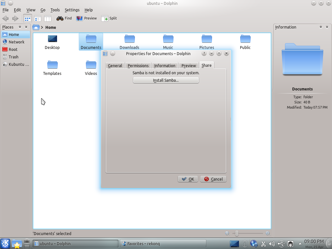The height and width of the screenshot is (249, 332).
Task: Unlock the Places panel with diamond icon
Action: point(20,27)
